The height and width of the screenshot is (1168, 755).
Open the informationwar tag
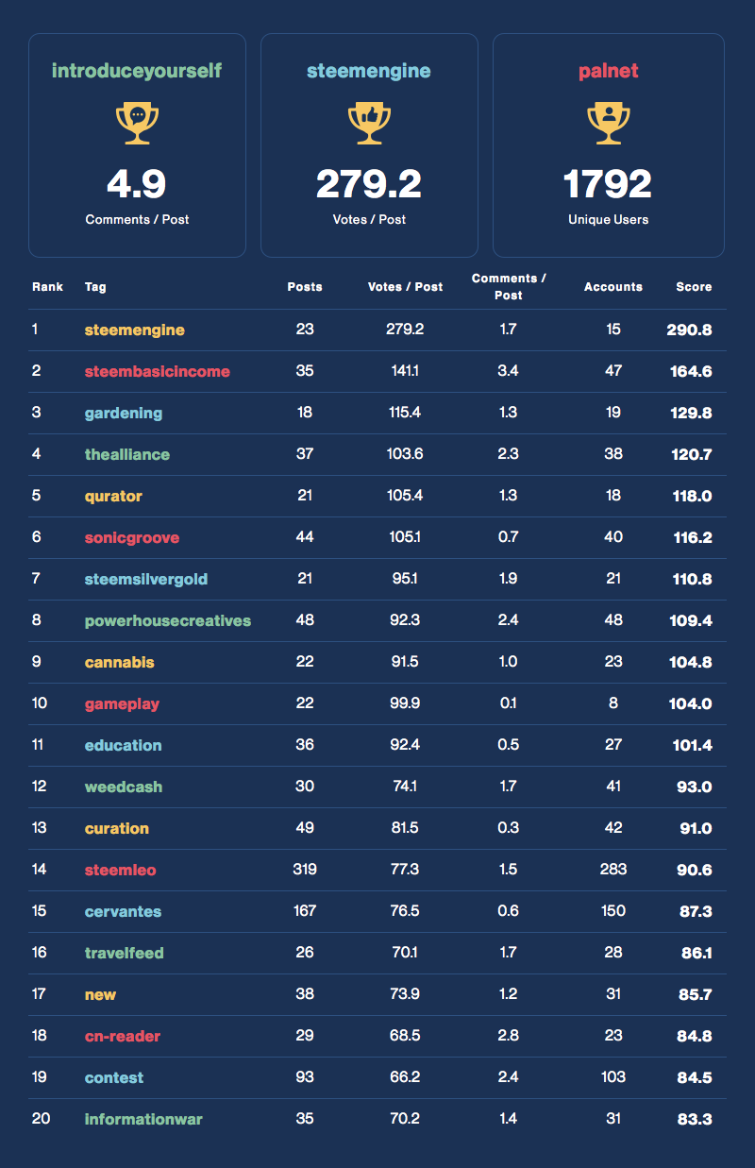pos(143,1119)
